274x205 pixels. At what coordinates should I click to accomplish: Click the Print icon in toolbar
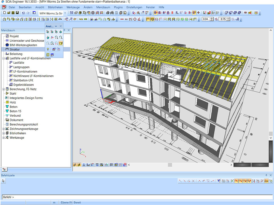point(108,13)
